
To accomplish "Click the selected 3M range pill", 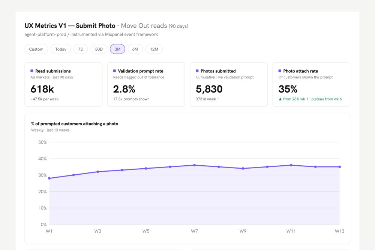I will [x=117, y=49].
